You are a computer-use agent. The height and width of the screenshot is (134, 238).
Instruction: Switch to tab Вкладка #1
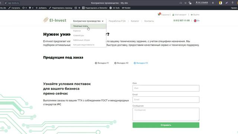tap(102, 63)
